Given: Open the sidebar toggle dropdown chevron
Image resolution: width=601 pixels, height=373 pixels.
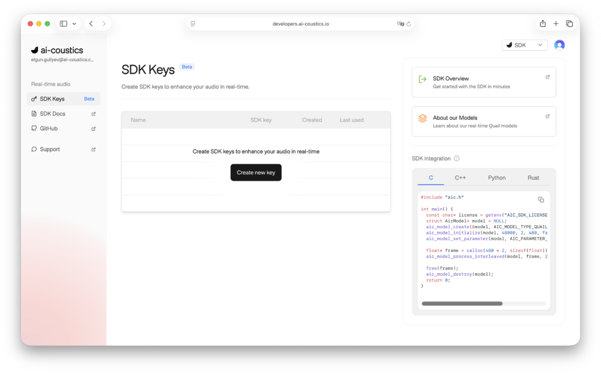Looking at the screenshot, I should [x=74, y=24].
